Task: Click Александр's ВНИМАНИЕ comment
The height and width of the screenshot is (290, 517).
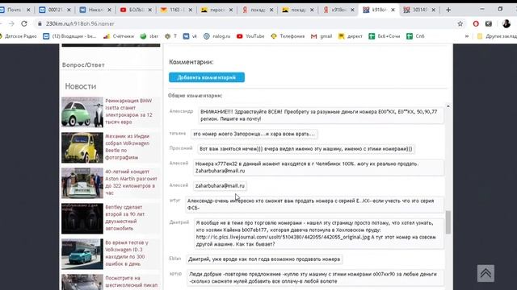Action: 321,115
